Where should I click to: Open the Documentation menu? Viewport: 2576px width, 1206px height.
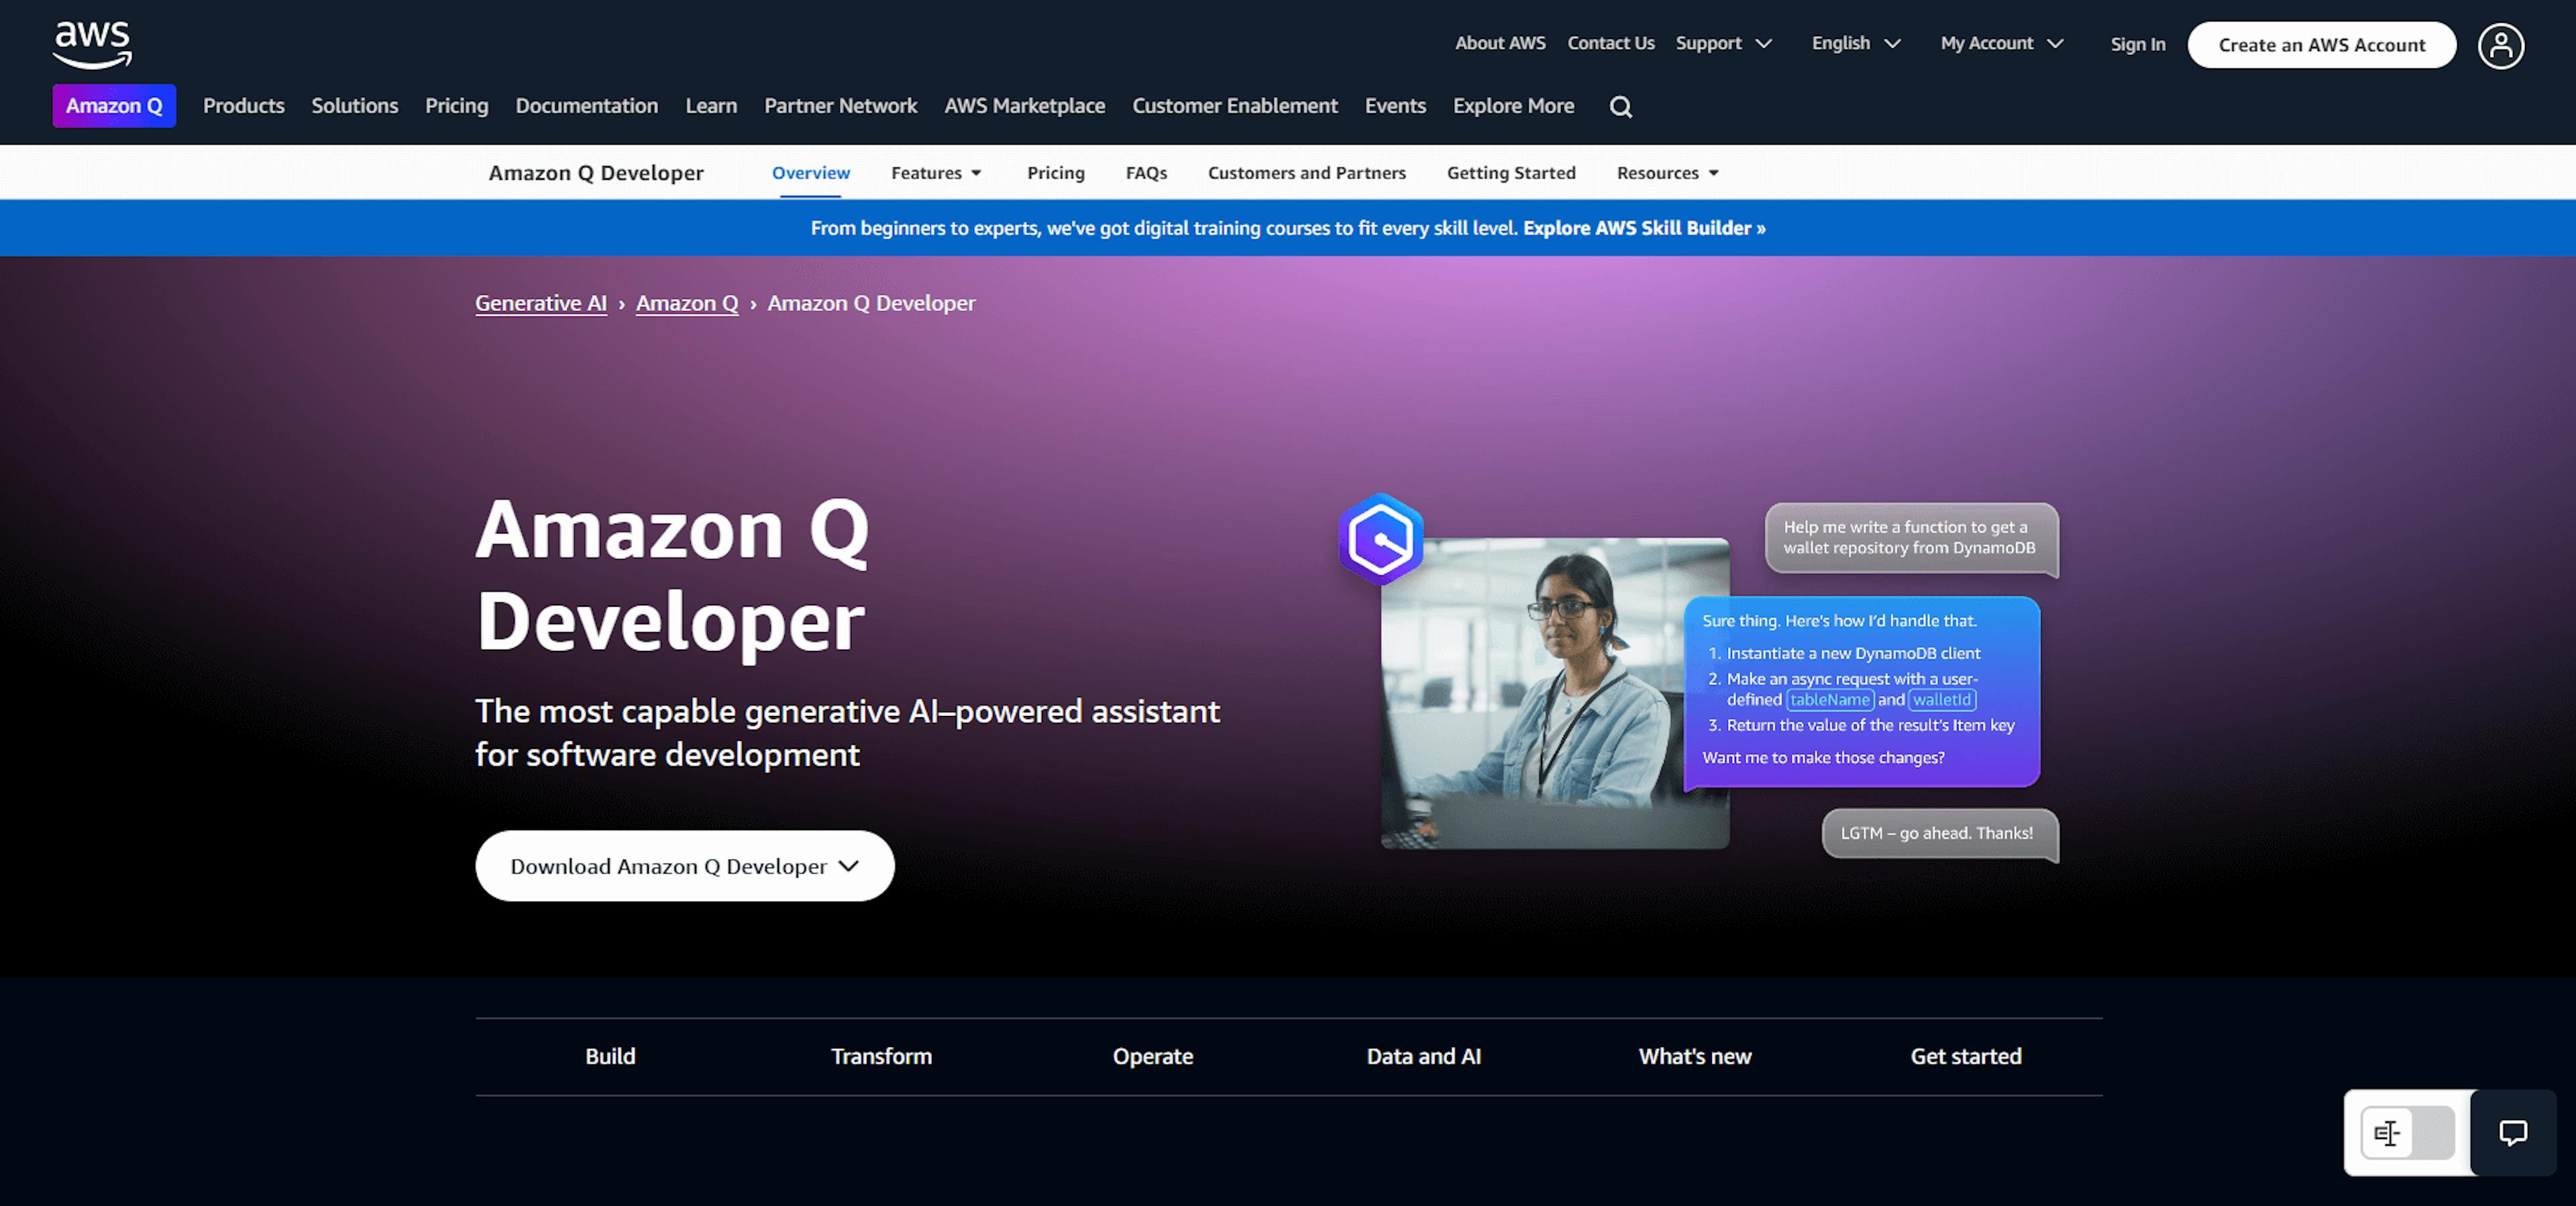click(586, 106)
